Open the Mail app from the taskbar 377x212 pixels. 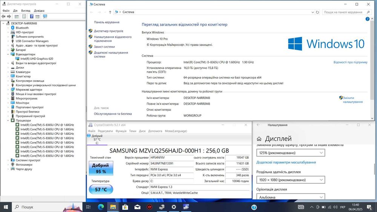(x=137, y=207)
